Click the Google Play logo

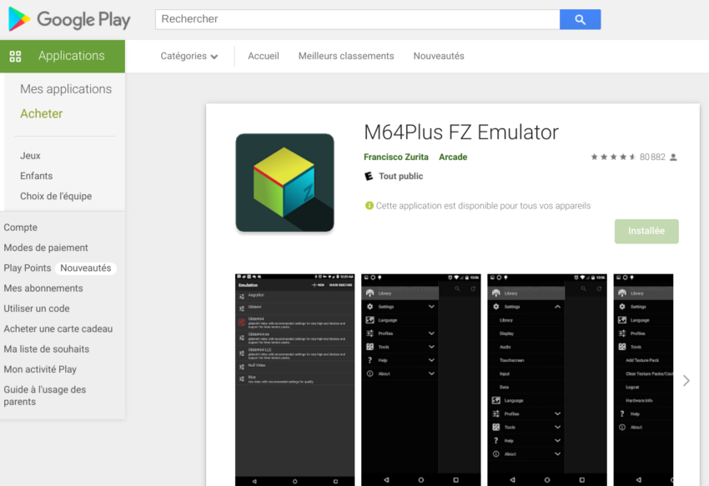69,19
